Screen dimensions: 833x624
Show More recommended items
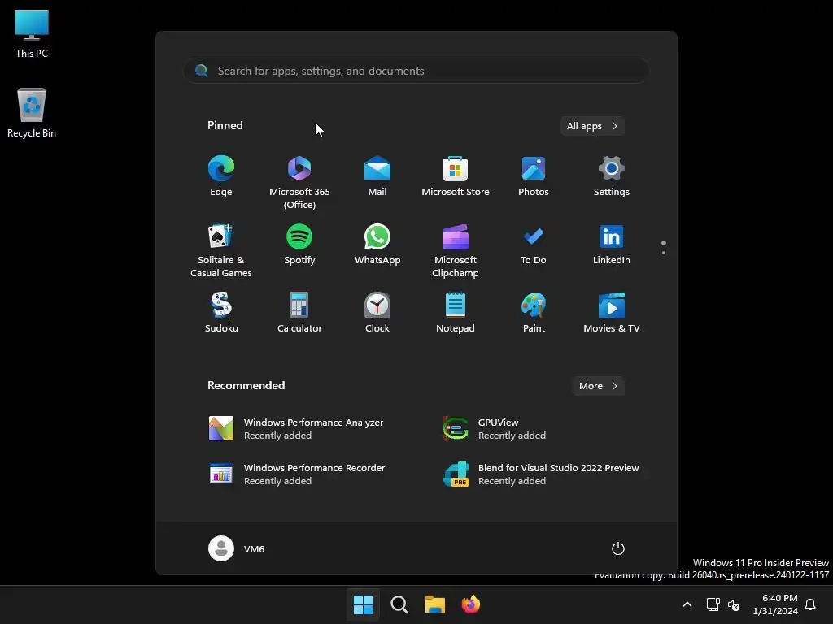pyautogui.click(x=598, y=386)
